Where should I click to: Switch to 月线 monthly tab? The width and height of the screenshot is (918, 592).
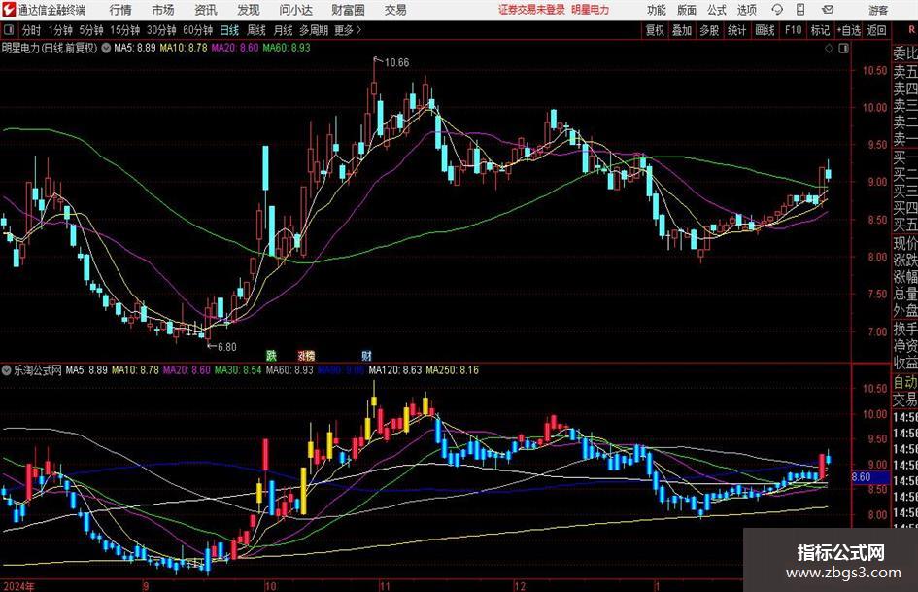[x=283, y=30]
